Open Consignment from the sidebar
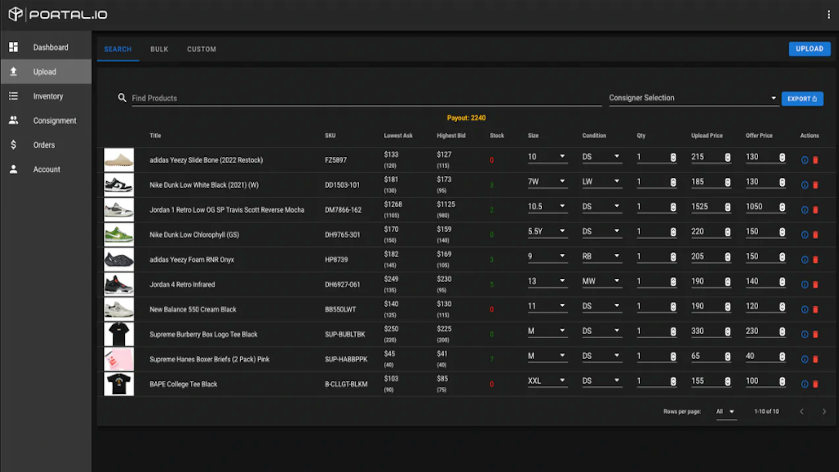Screen dimensions: 839x472 click(46, 121)
